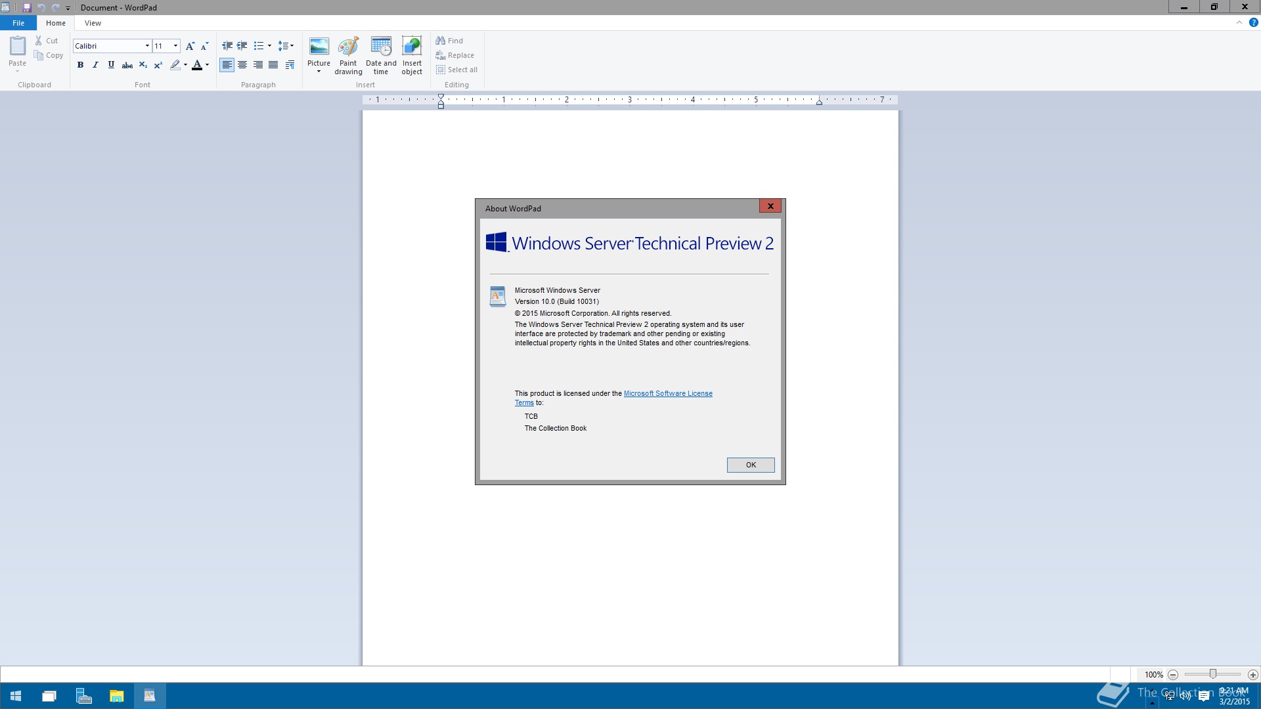Click the left indent marker on ruler
1261x709 pixels.
[x=441, y=100]
